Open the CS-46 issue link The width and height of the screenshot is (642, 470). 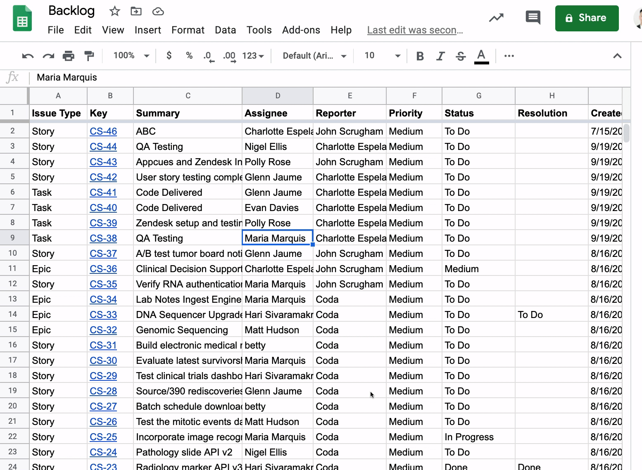103,131
